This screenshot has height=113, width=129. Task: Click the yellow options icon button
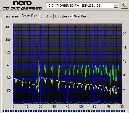124,5
